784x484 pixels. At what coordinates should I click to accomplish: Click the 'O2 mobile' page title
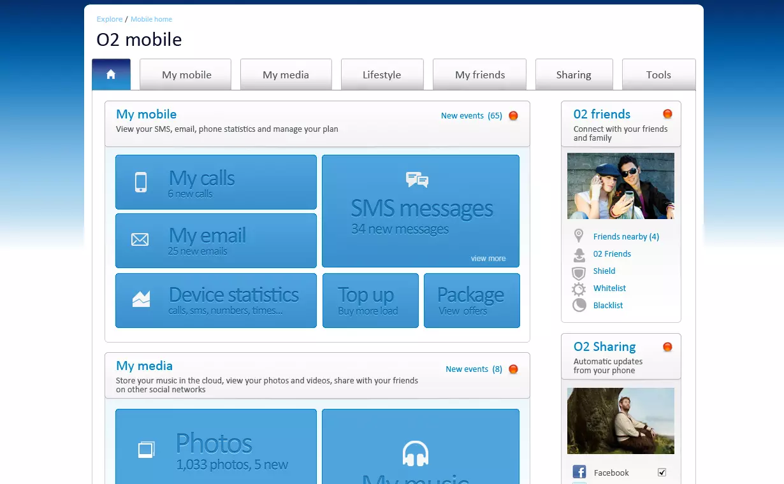[139, 39]
